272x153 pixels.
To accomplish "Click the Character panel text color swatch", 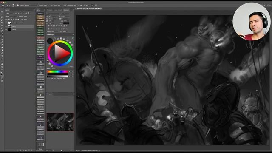I will pyautogui.click(x=66, y=23).
